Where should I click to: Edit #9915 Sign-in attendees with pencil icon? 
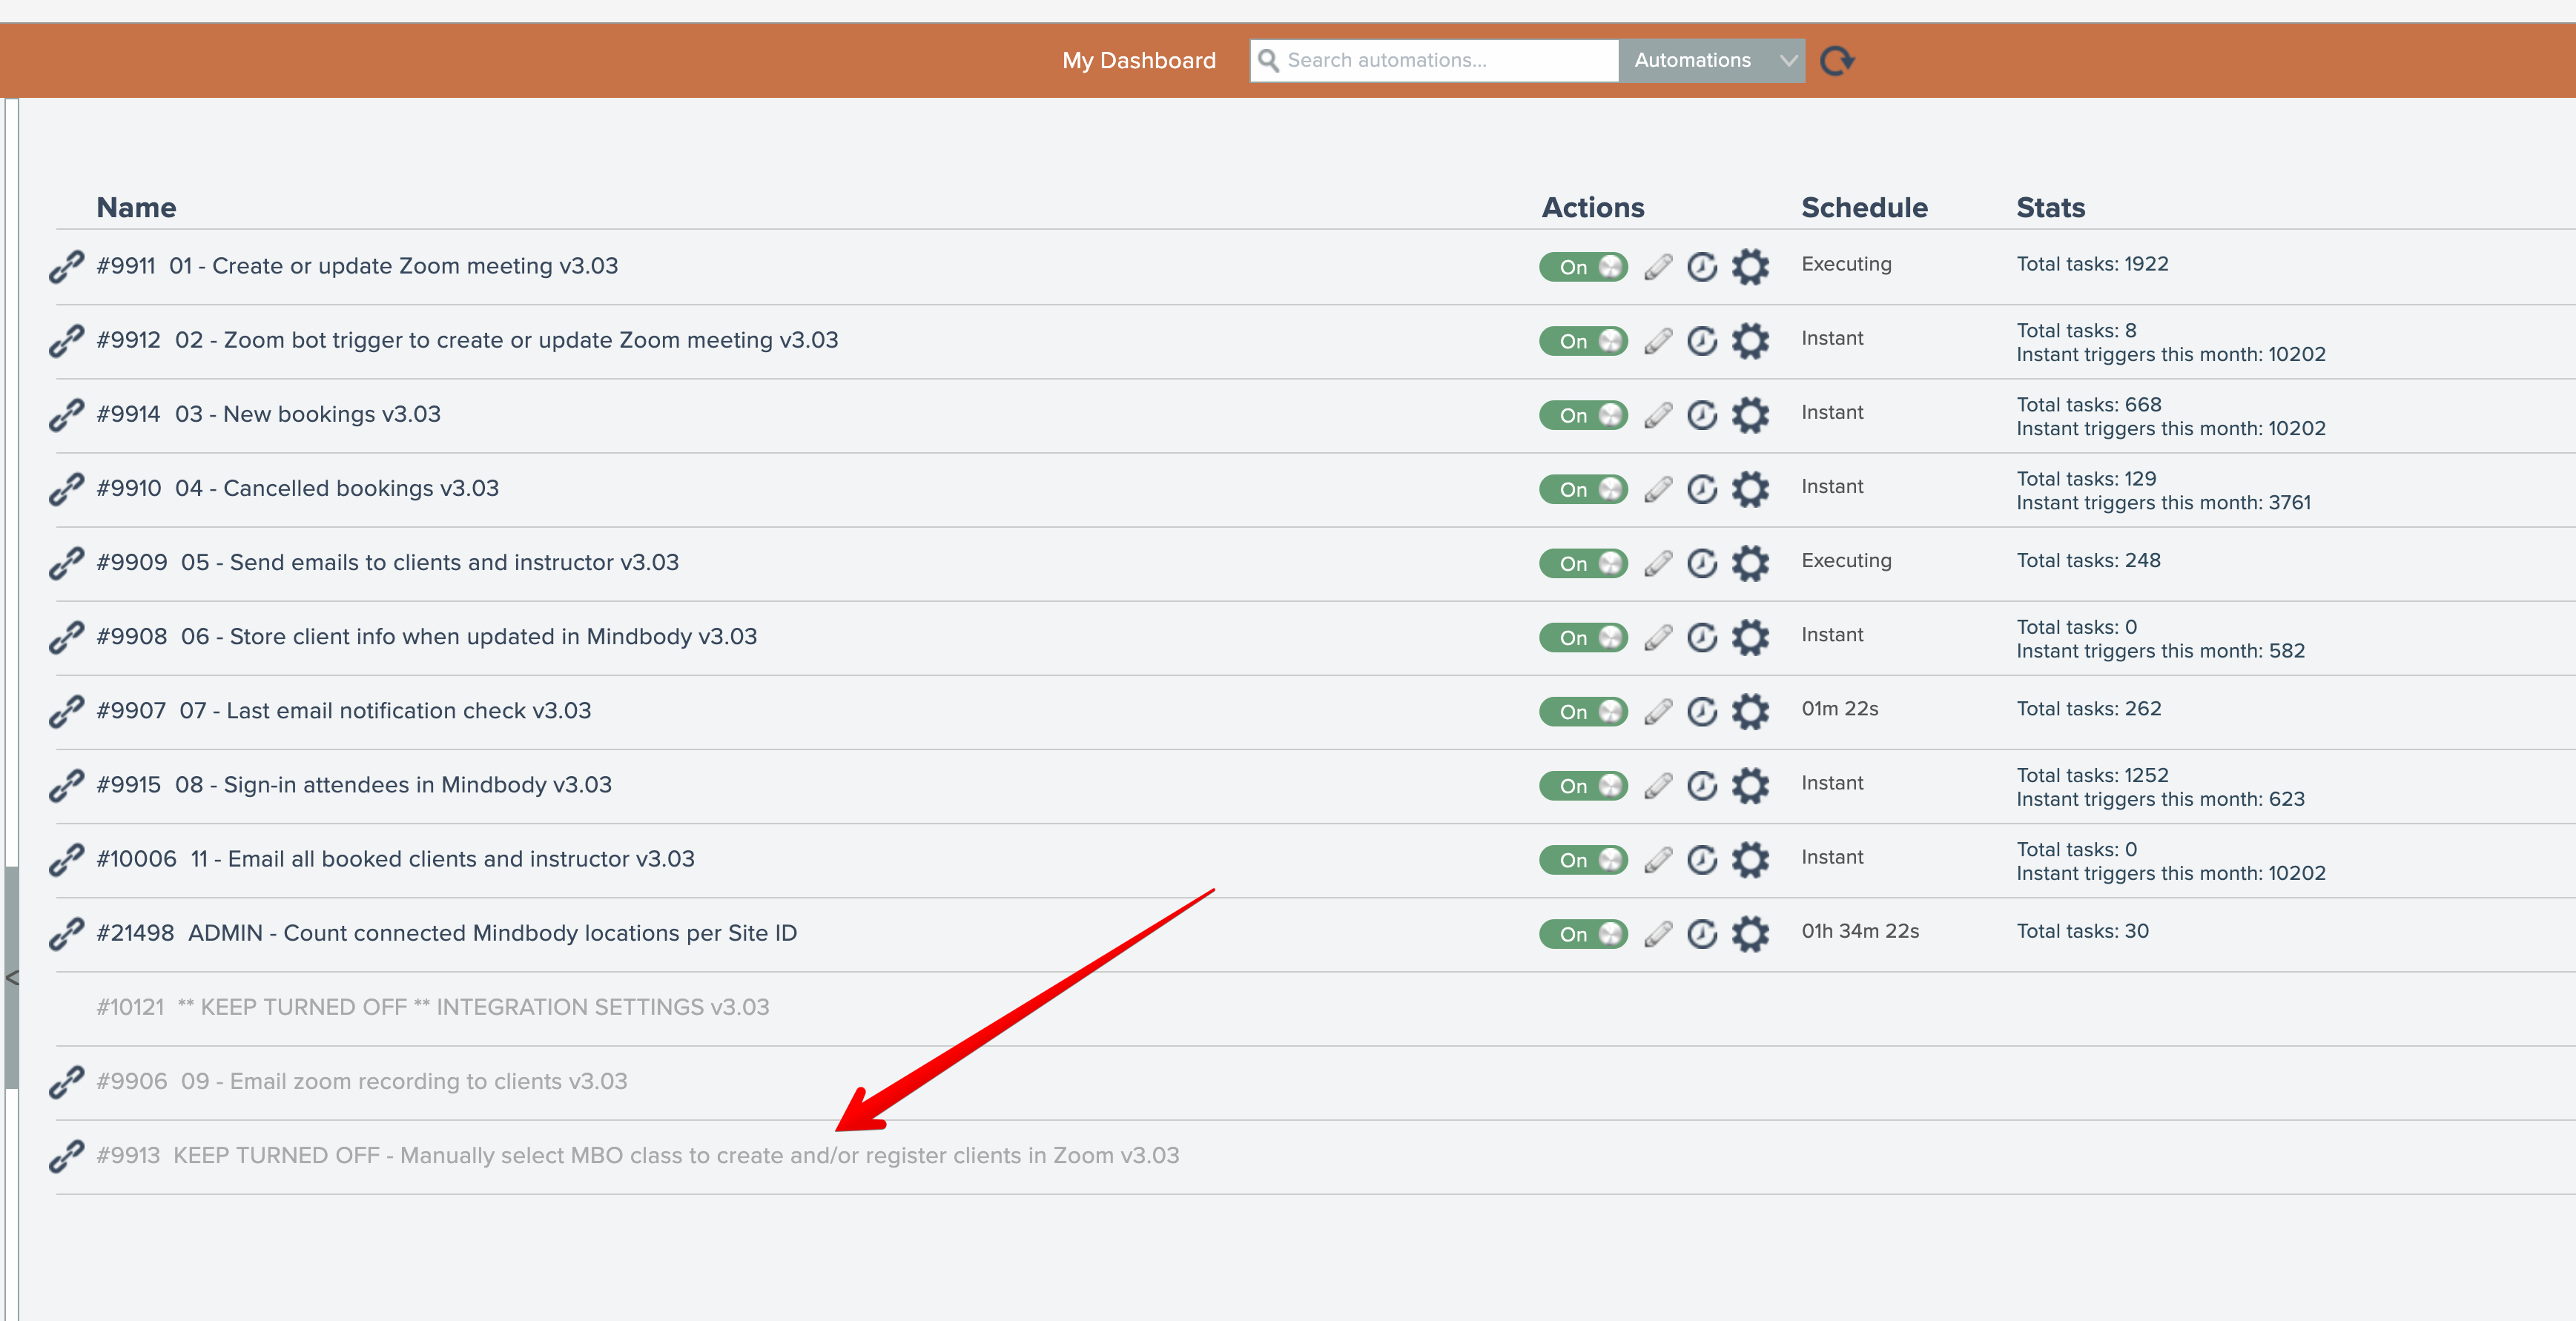1658,786
